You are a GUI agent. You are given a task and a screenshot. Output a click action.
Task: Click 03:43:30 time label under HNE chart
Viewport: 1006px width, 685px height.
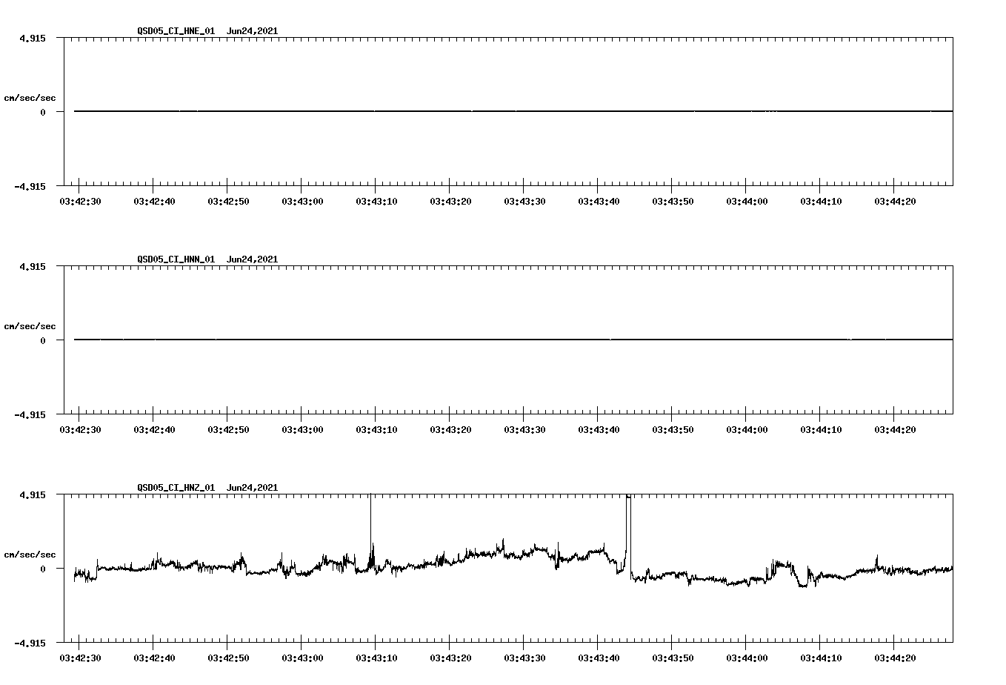pyautogui.click(x=524, y=201)
